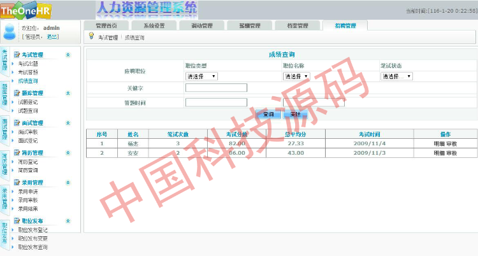Image resolution: width=478 pixels, height=256 pixels.
Task: Click the 考试管理 breadcrumb text
Action: pos(108,37)
